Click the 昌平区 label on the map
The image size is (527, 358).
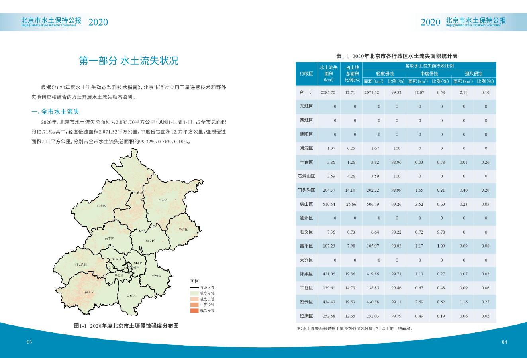110,238
